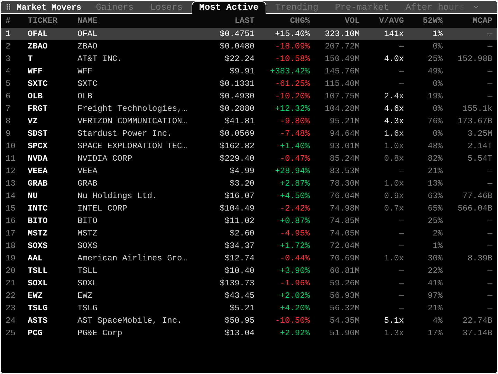Sort by the TICKER column header
498x374 pixels.
click(43, 20)
